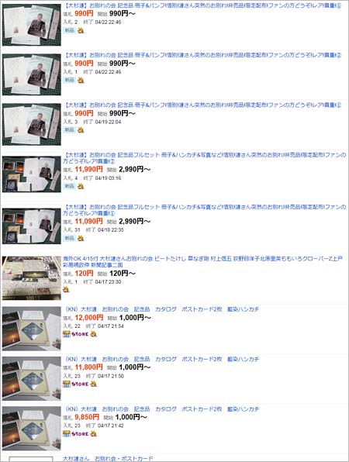
Task: Click the 新品 badge on the 11,990円 listing
Action: (x=70, y=186)
